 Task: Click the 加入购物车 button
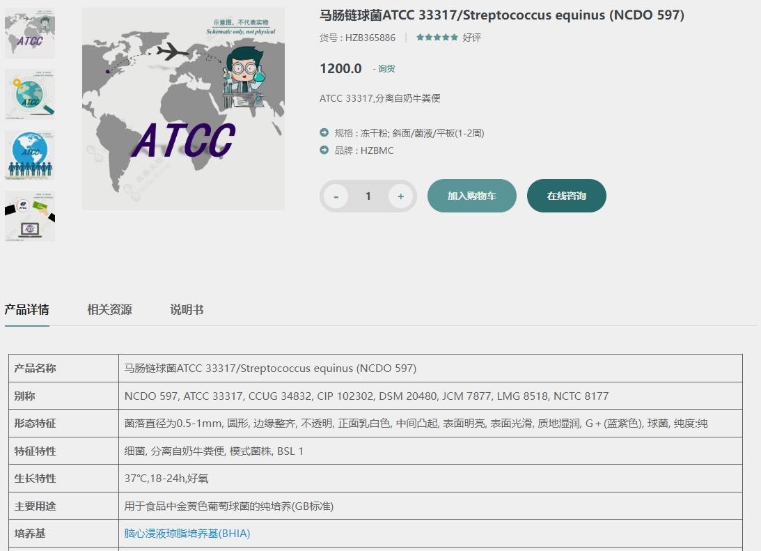tap(471, 196)
